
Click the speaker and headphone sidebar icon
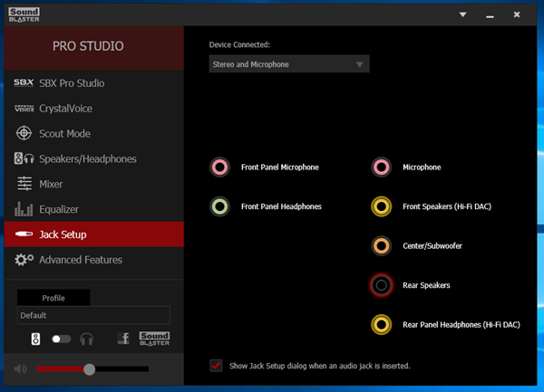tap(24, 158)
